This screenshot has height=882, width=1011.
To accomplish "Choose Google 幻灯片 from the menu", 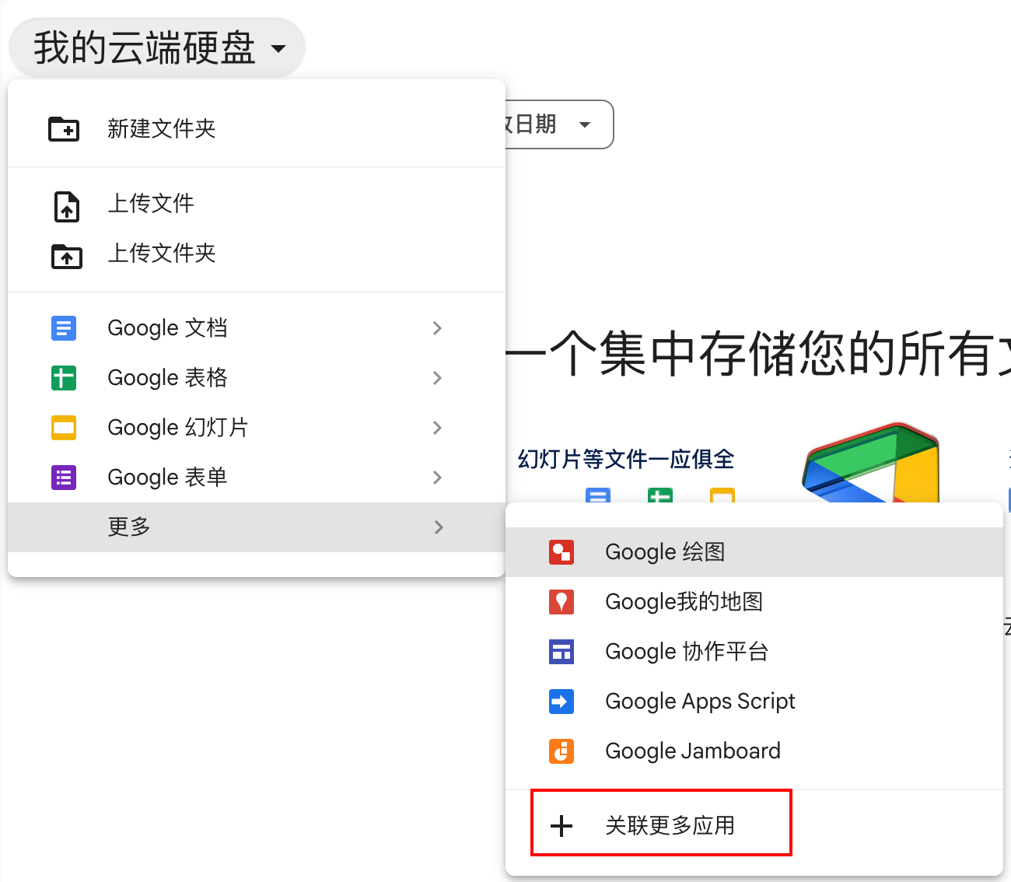I will click(x=257, y=428).
